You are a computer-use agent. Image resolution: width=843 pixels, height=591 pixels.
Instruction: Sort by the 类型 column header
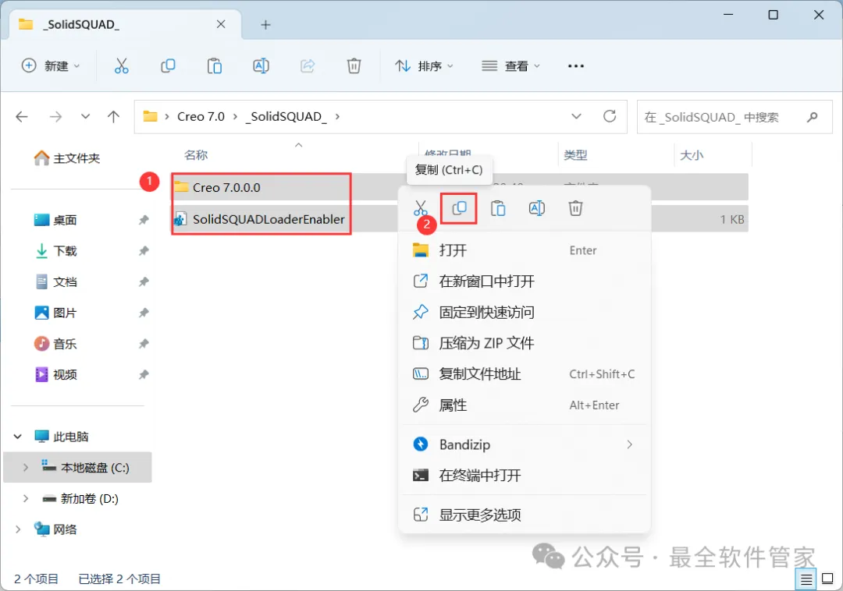(x=575, y=155)
